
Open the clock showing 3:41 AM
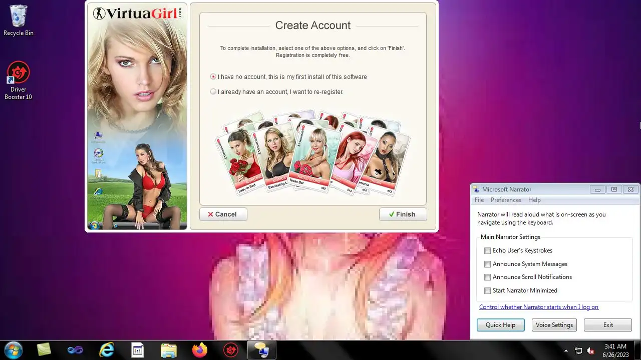point(615,346)
